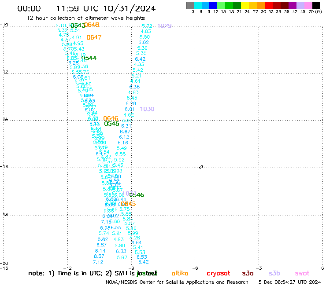This screenshot has width=326, height=286.
Task: Click the wave height value '7.15'
Action: tap(106, 222)
